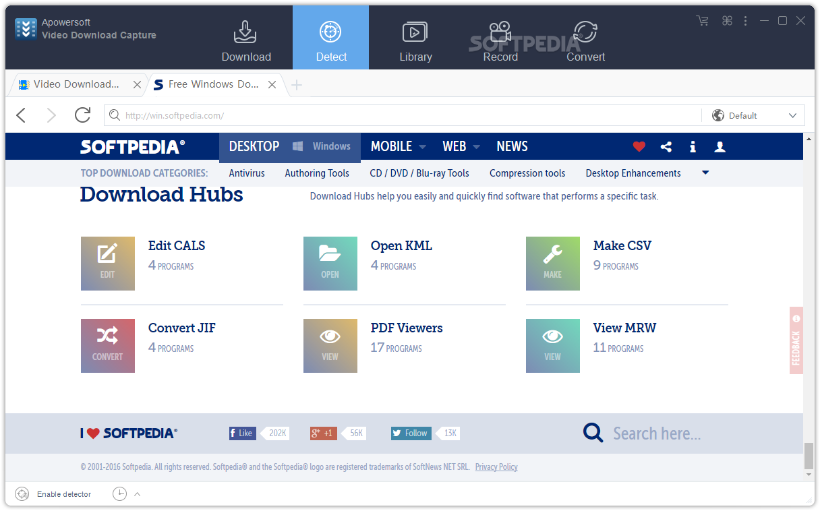Screen dimensions: 820x511
Task: Open the Default user agent dropdown
Action: (754, 115)
